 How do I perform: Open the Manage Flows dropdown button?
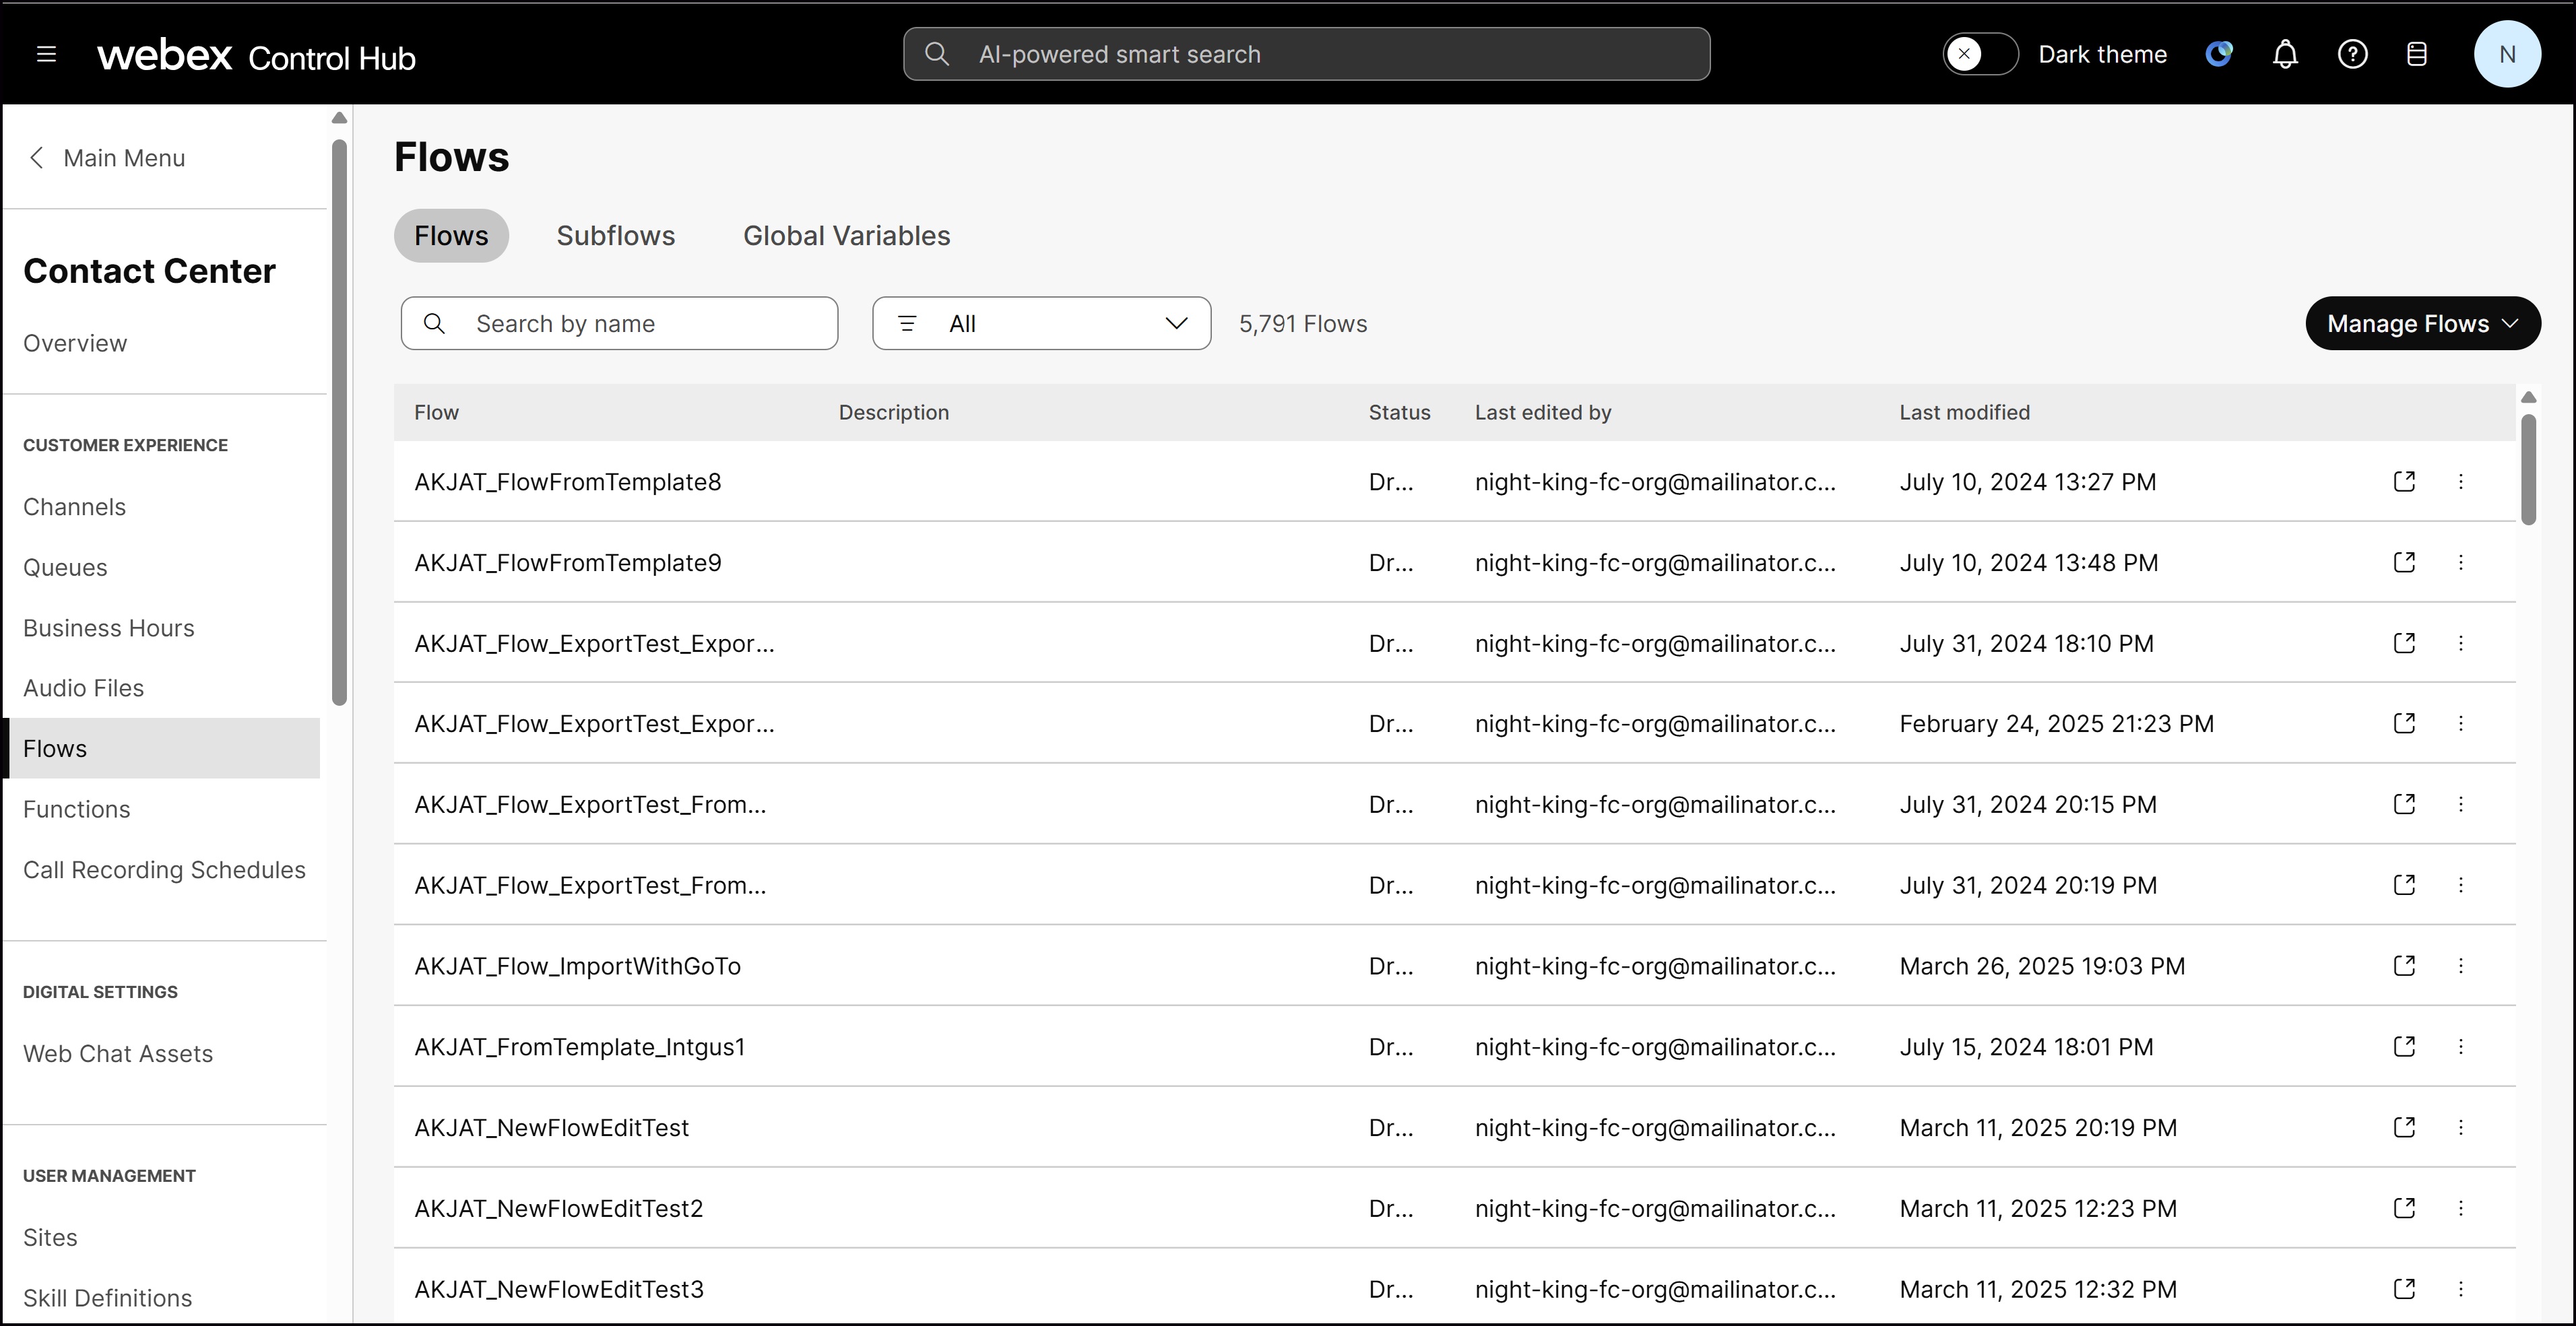tap(2422, 323)
